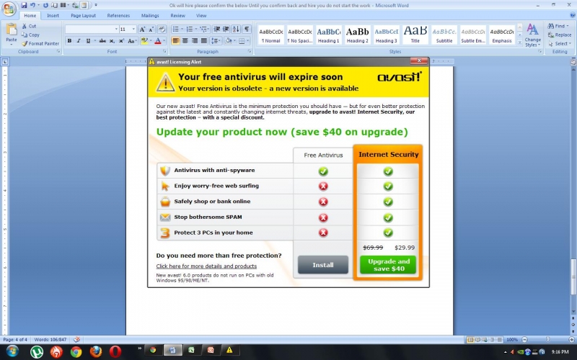Switch to the Page Layout tab

[x=83, y=15]
